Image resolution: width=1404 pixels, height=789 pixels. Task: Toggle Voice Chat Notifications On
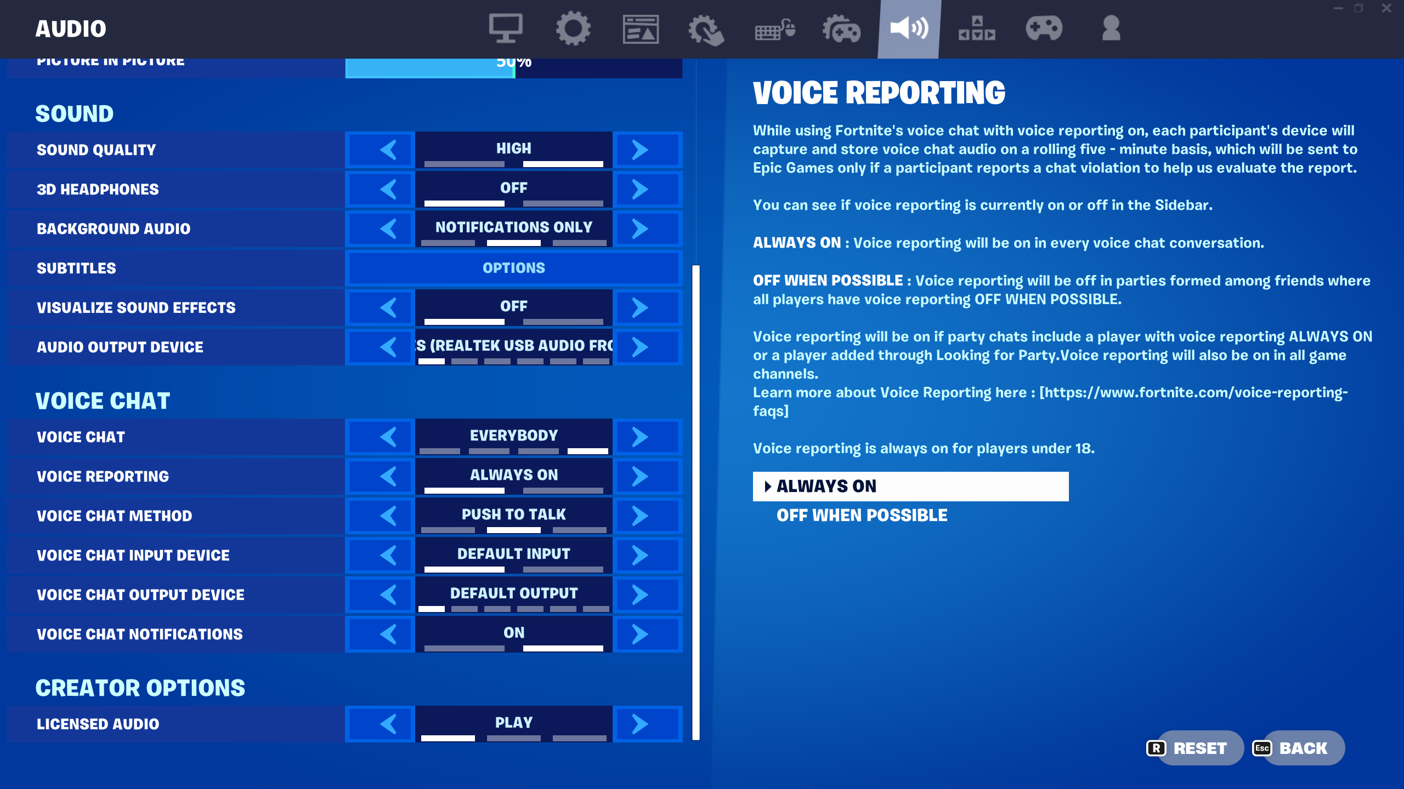click(x=514, y=633)
